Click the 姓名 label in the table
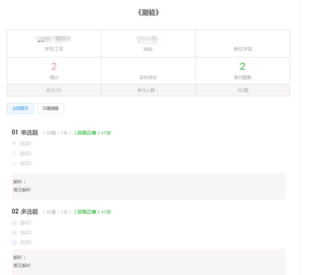 [x=148, y=49]
